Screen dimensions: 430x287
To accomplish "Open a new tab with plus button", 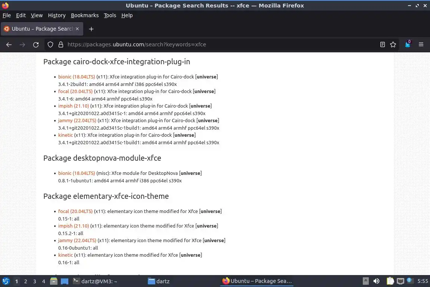I will point(91,29).
